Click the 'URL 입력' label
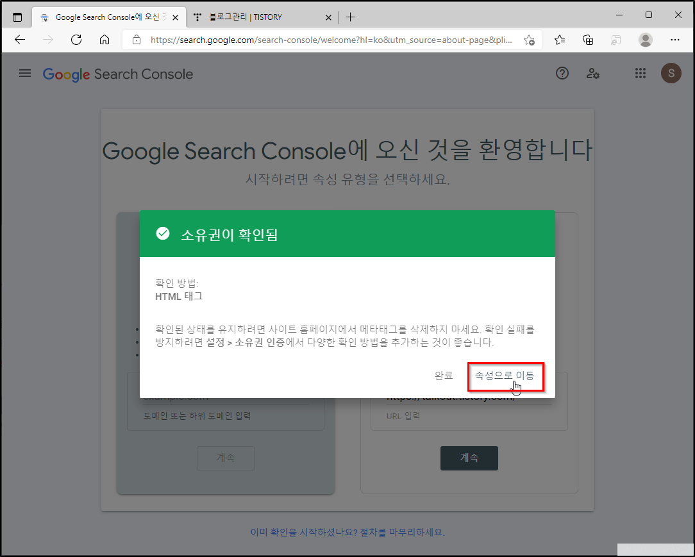Image resolution: width=695 pixels, height=557 pixels. point(403,416)
